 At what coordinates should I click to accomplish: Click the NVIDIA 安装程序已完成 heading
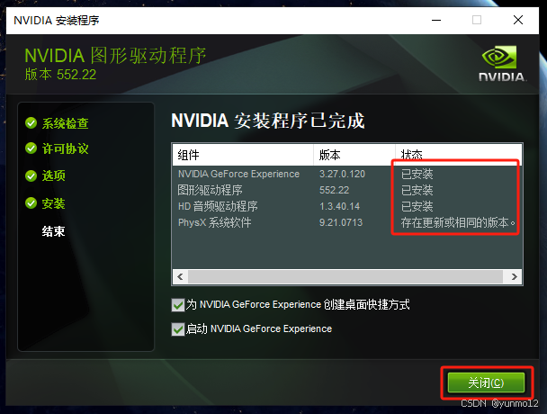point(267,121)
